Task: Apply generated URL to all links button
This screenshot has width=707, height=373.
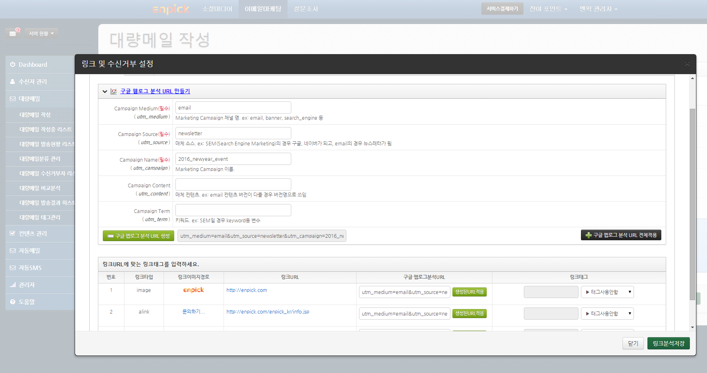Action: click(621, 235)
